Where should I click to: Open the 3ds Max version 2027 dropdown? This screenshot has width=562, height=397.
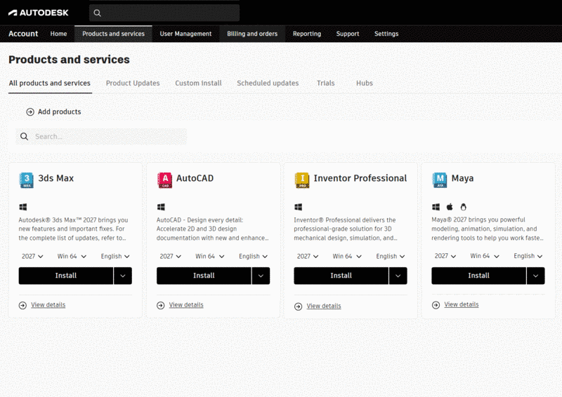point(31,256)
